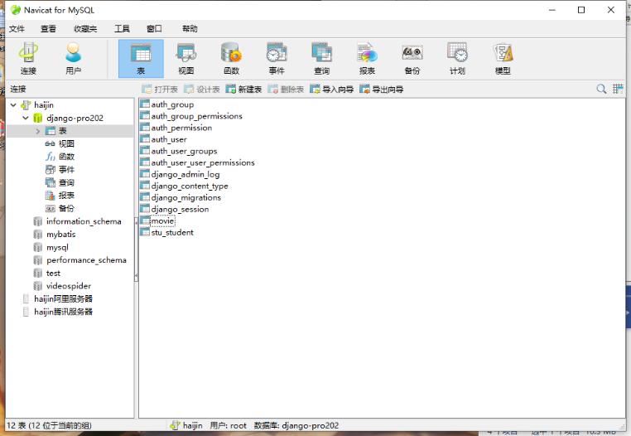The width and height of the screenshot is (631, 436).
Task: Open the 工具 menu
Action: (122, 29)
